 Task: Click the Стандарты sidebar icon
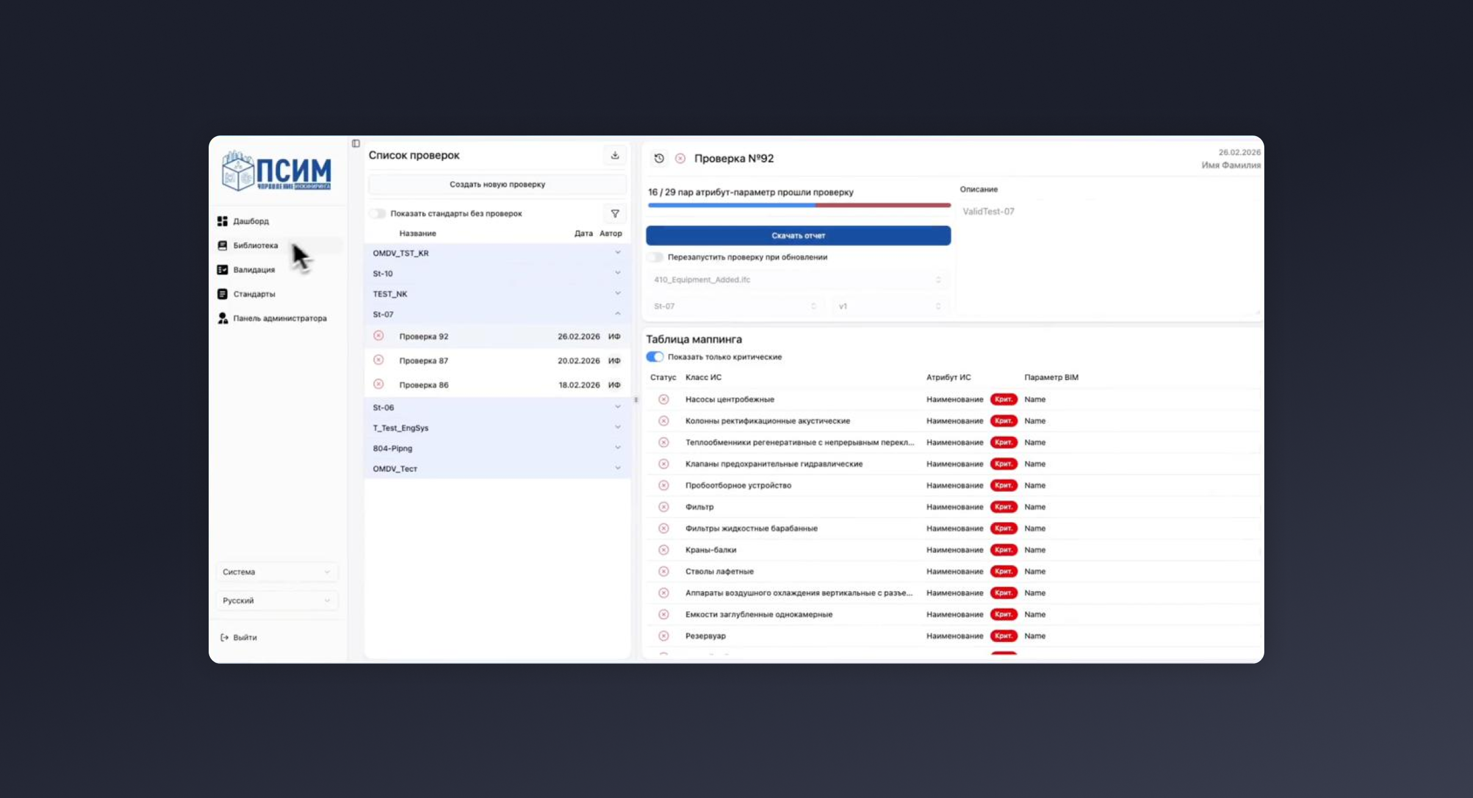pyautogui.click(x=223, y=294)
